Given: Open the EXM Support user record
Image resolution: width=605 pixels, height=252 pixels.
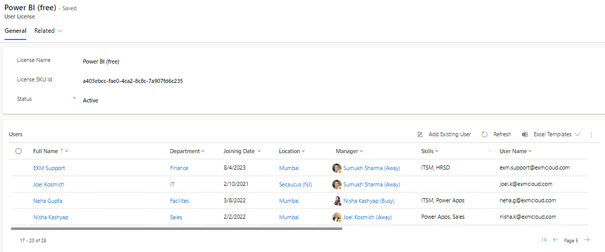Looking at the screenshot, I should (49, 168).
